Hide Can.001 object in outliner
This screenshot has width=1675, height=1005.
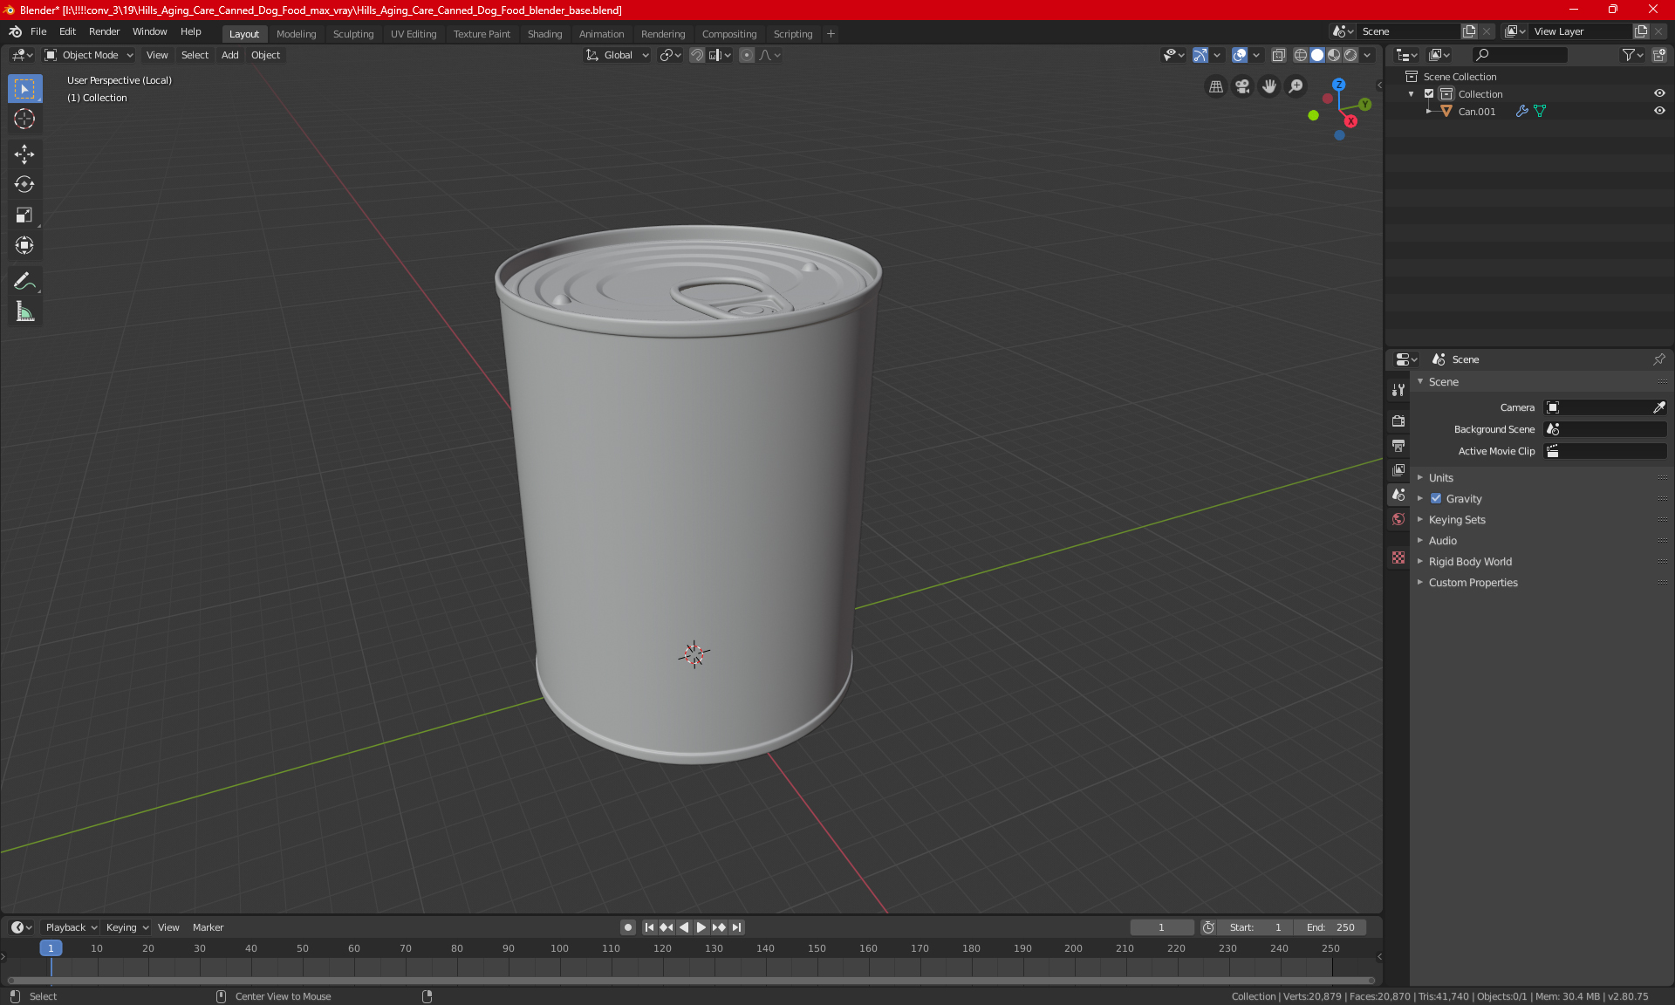[1659, 111]
